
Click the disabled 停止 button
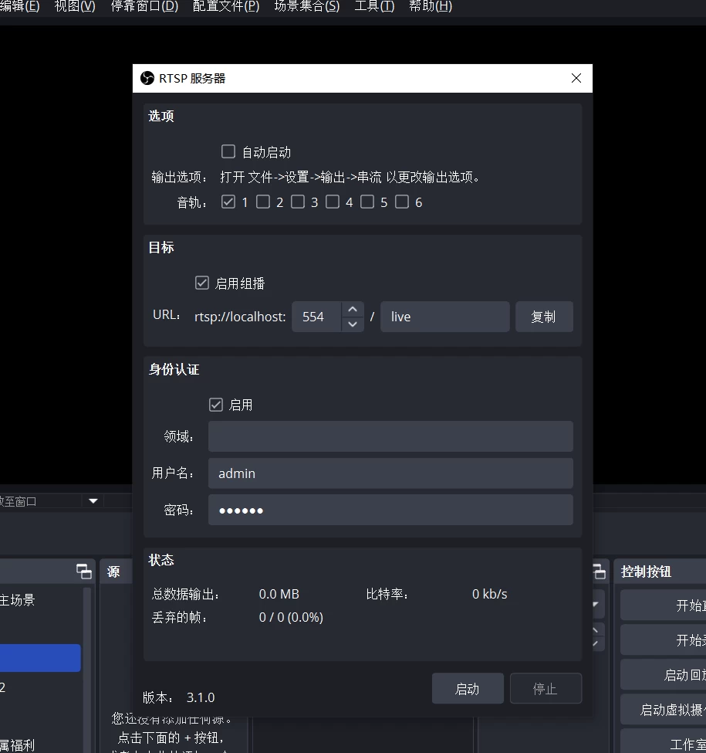(546, 689)
